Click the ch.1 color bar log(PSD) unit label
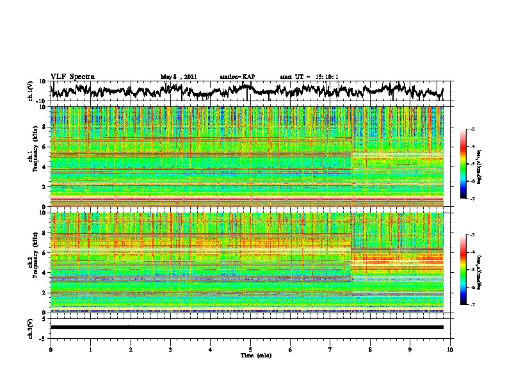Screen dimensions: 507x392 480,167
